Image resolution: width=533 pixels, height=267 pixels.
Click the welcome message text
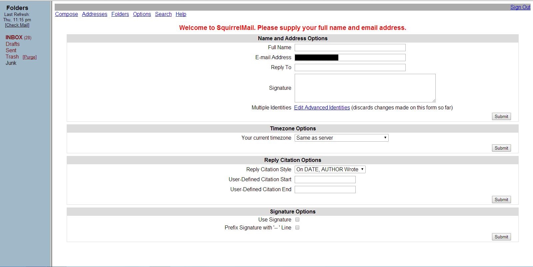(293, 28)
